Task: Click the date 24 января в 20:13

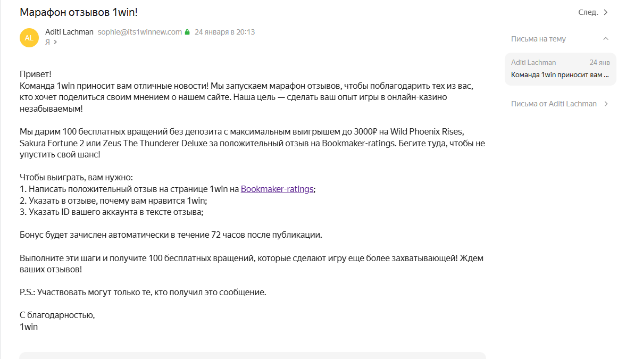Action: (x=224, y=32)
